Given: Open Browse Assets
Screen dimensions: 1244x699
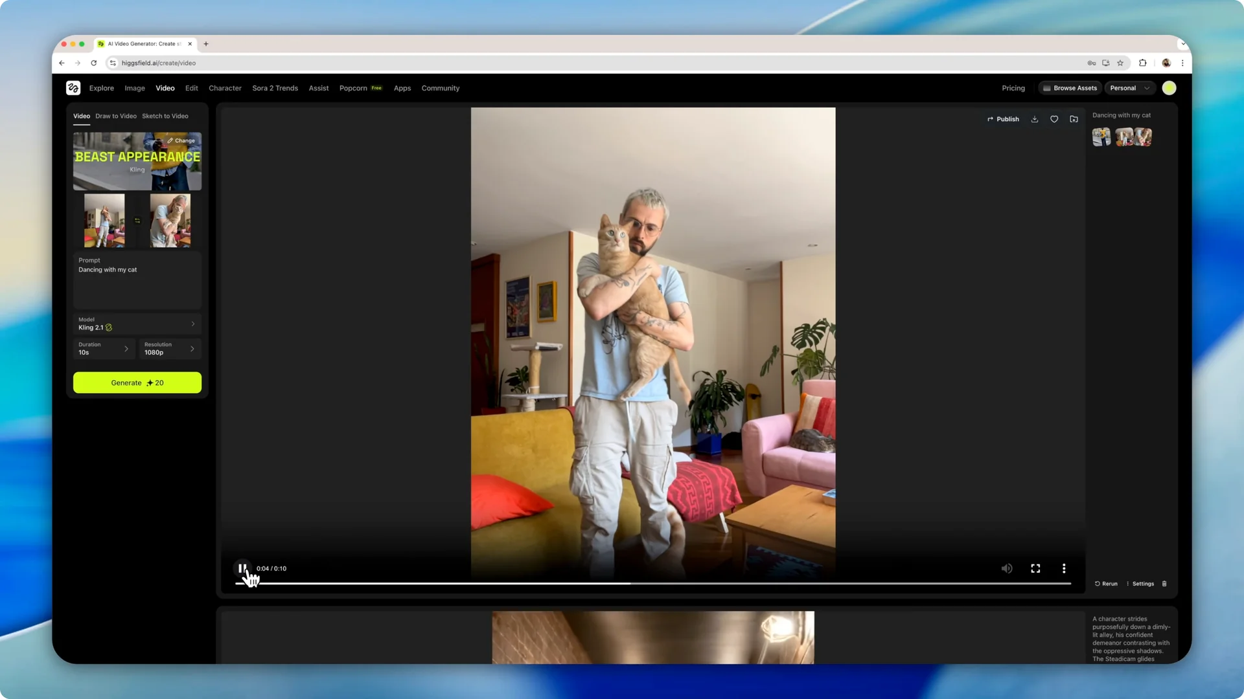Looking at the screenshot, I should 1070,87.
